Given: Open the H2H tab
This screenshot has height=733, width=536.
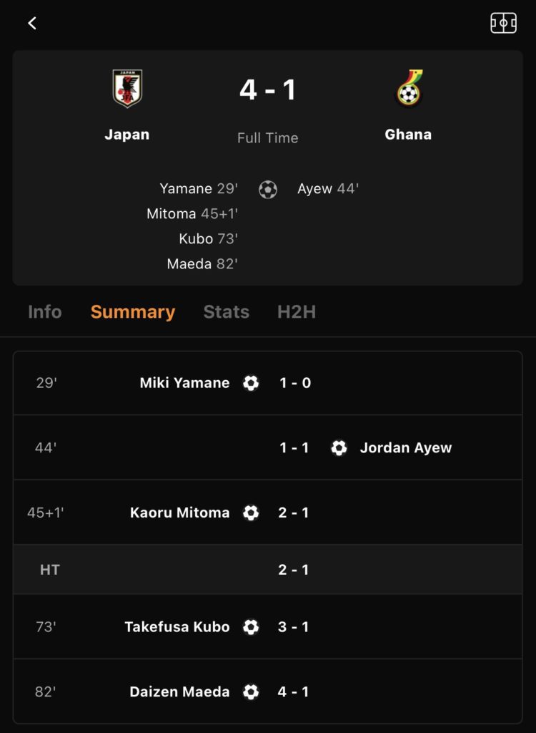Looking at the screenshot, I should tap(297, 312).
